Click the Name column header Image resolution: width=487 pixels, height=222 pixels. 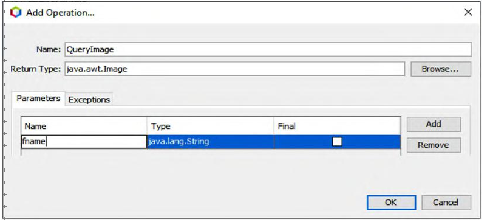(84, 126)
